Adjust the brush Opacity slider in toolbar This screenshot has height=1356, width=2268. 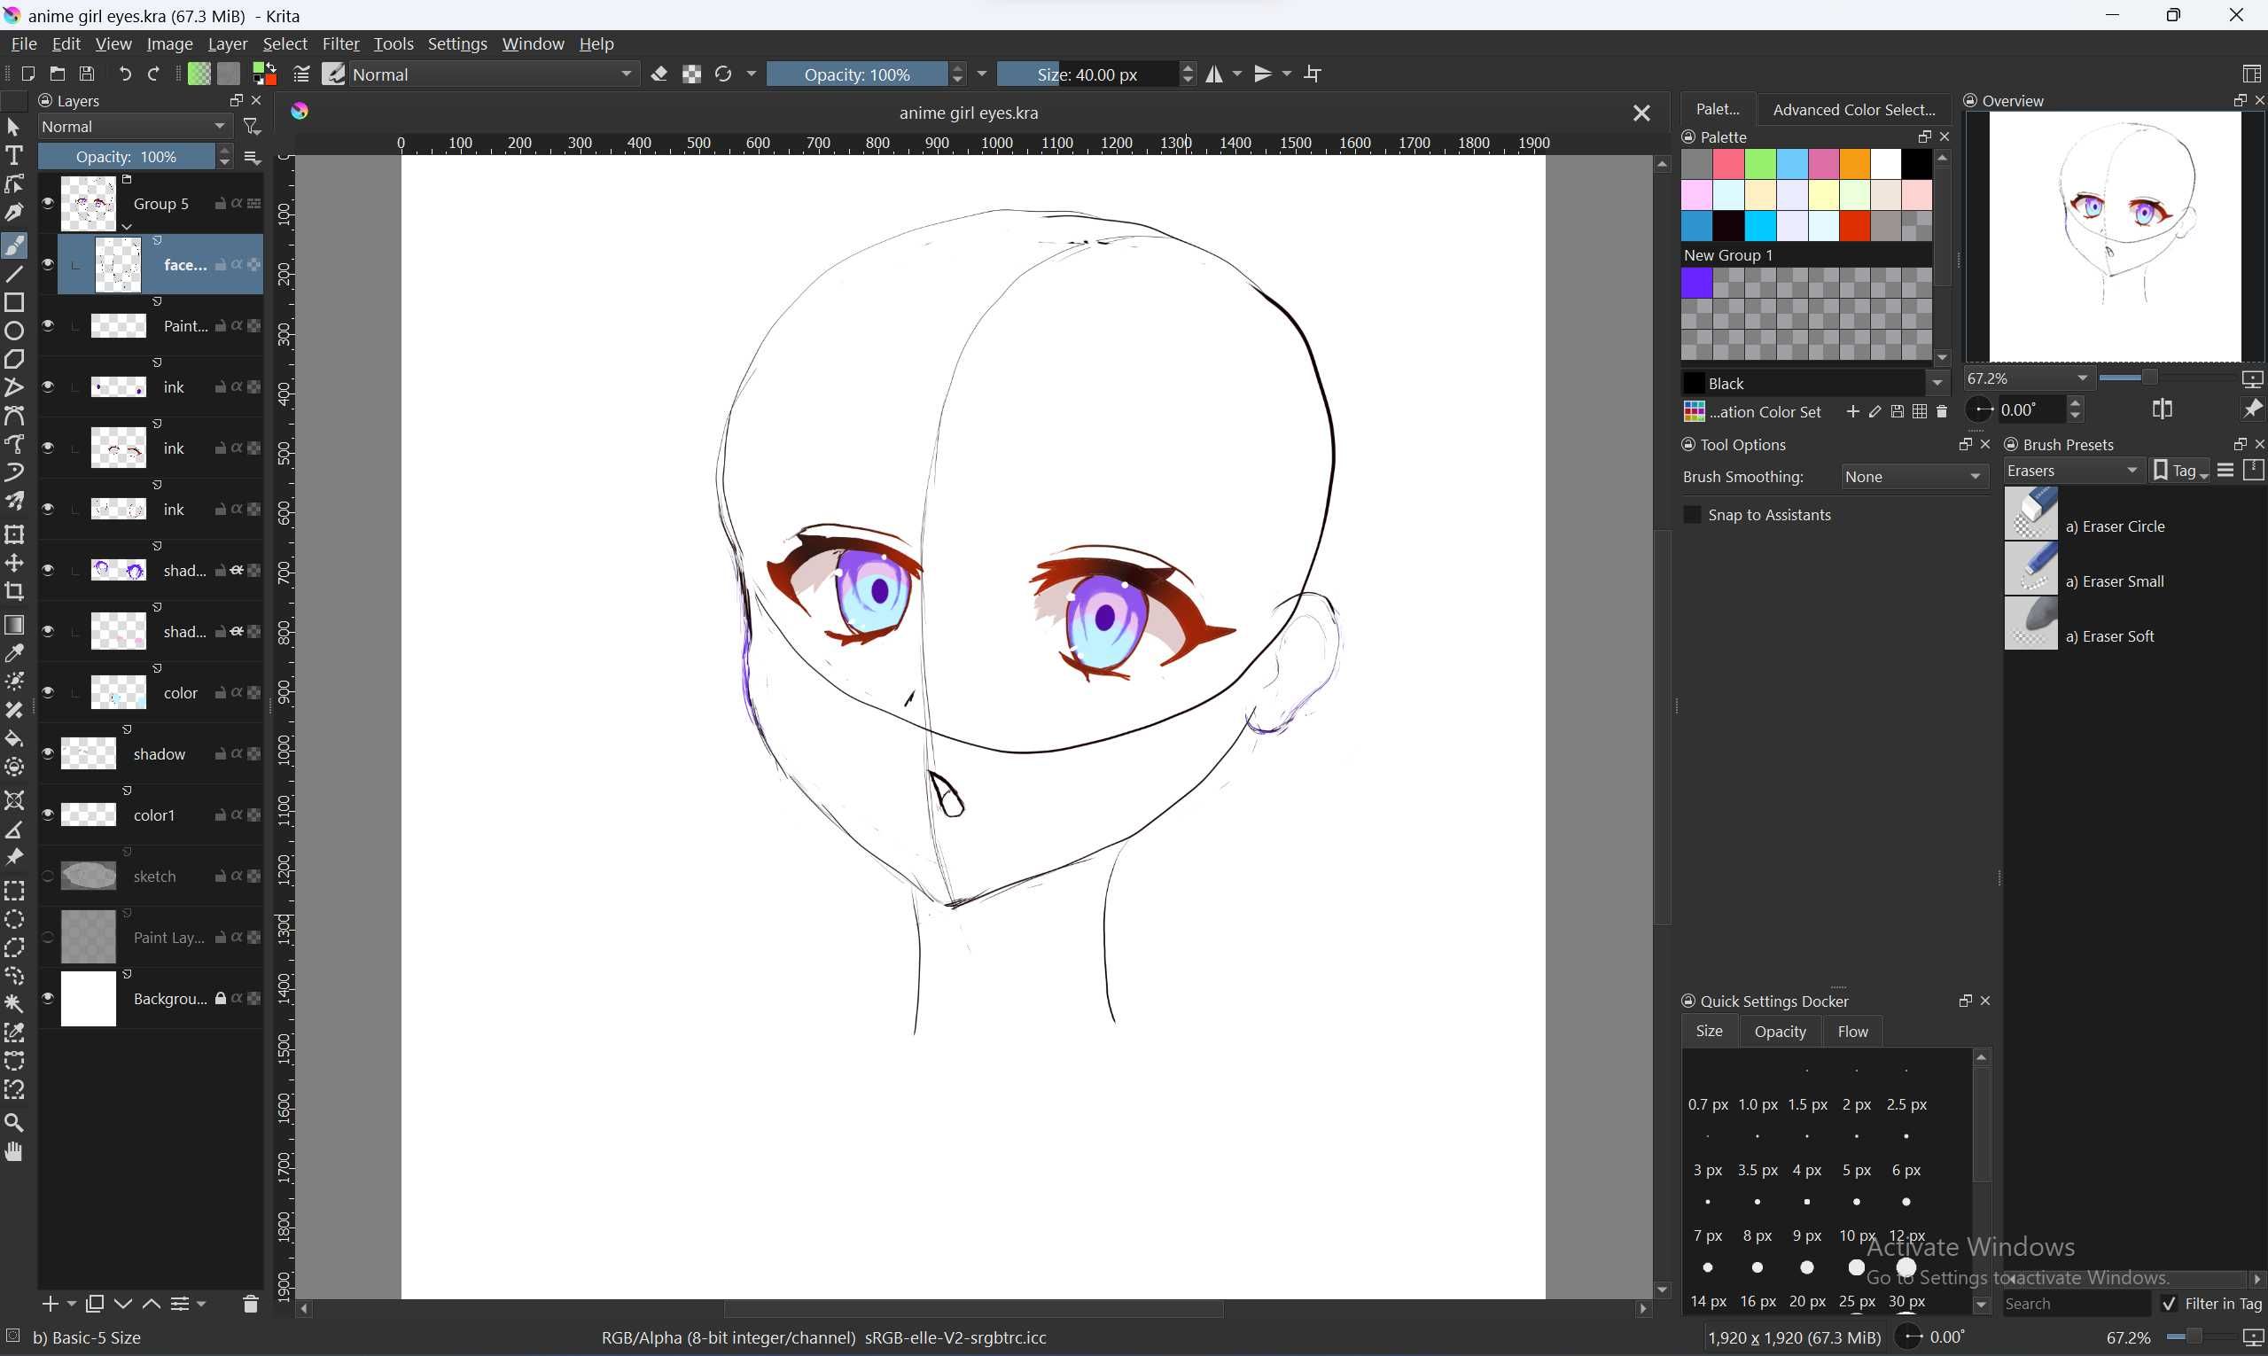click(x=857, y=74)
